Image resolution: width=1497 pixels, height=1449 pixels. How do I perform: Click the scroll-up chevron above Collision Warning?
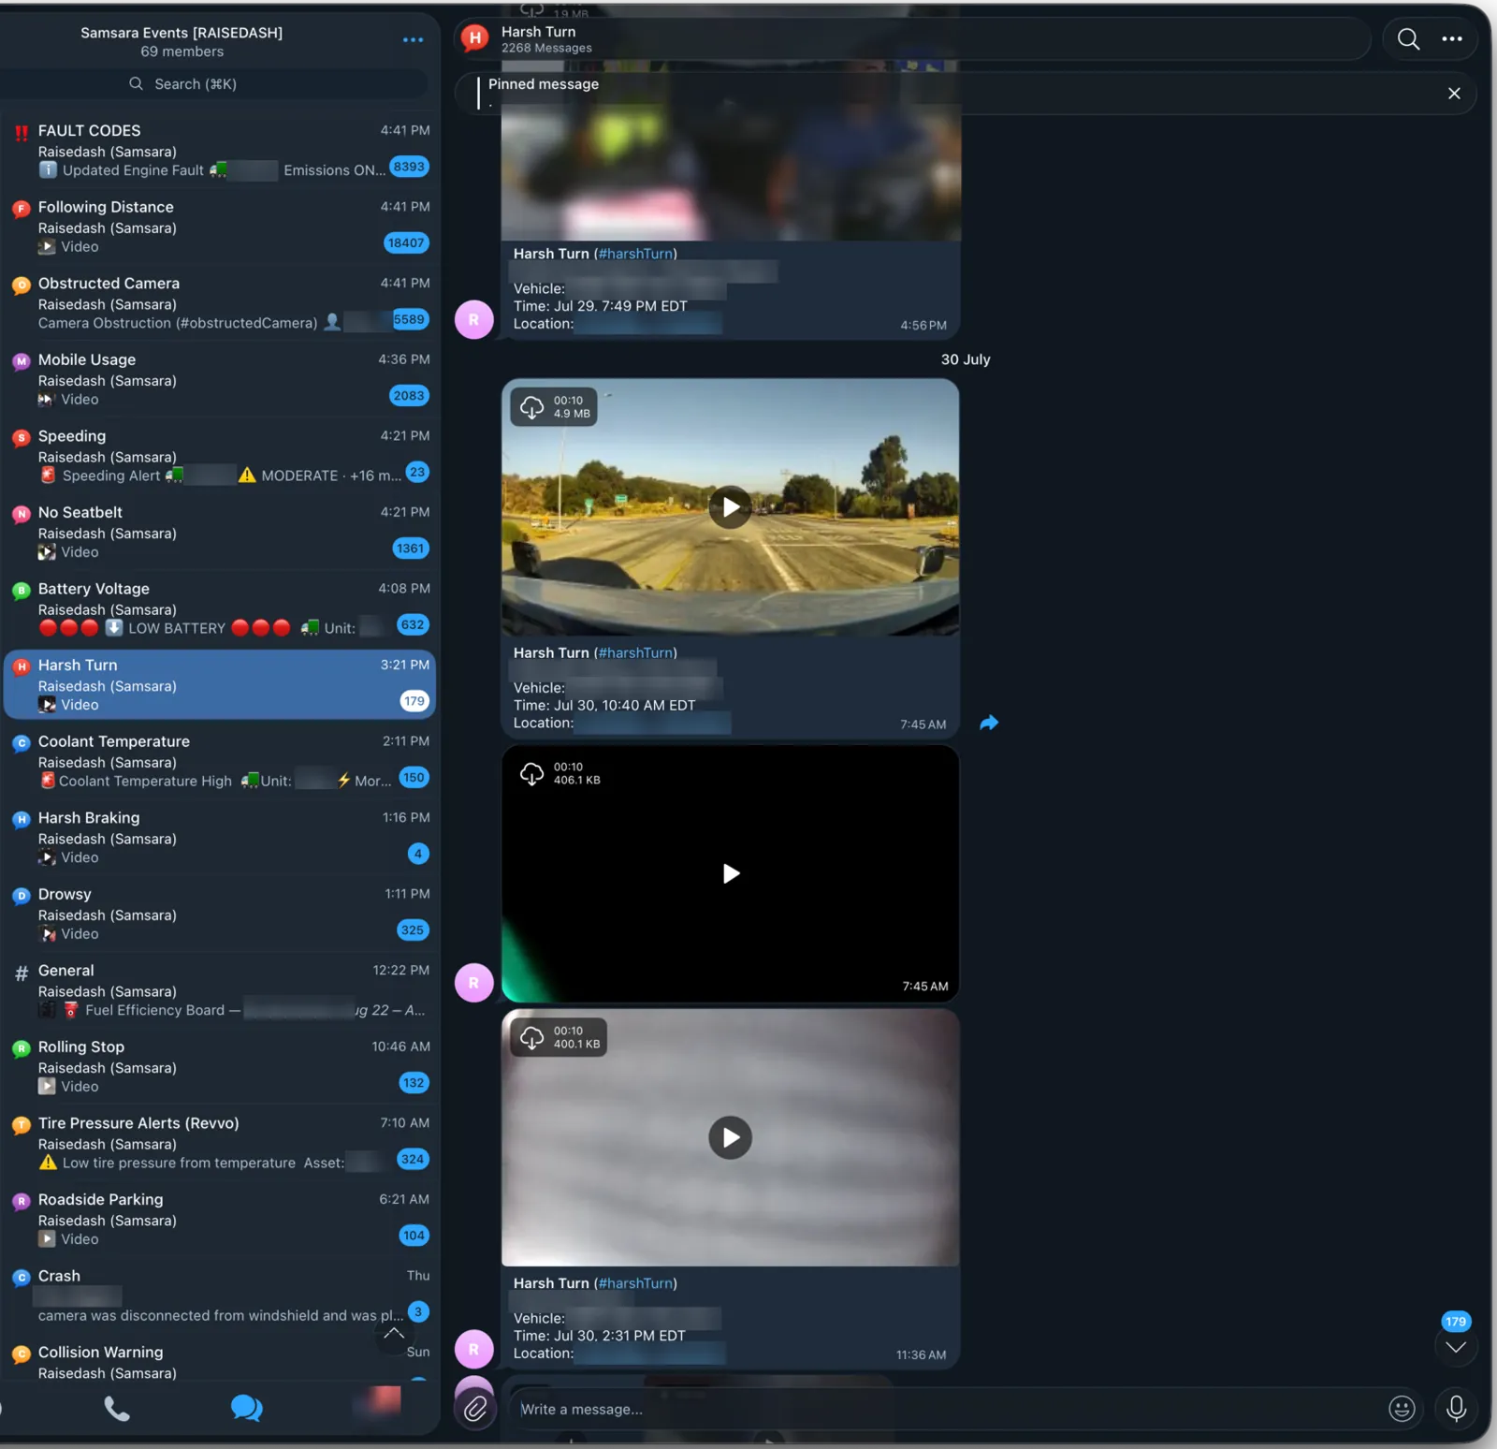[394, 1334]
